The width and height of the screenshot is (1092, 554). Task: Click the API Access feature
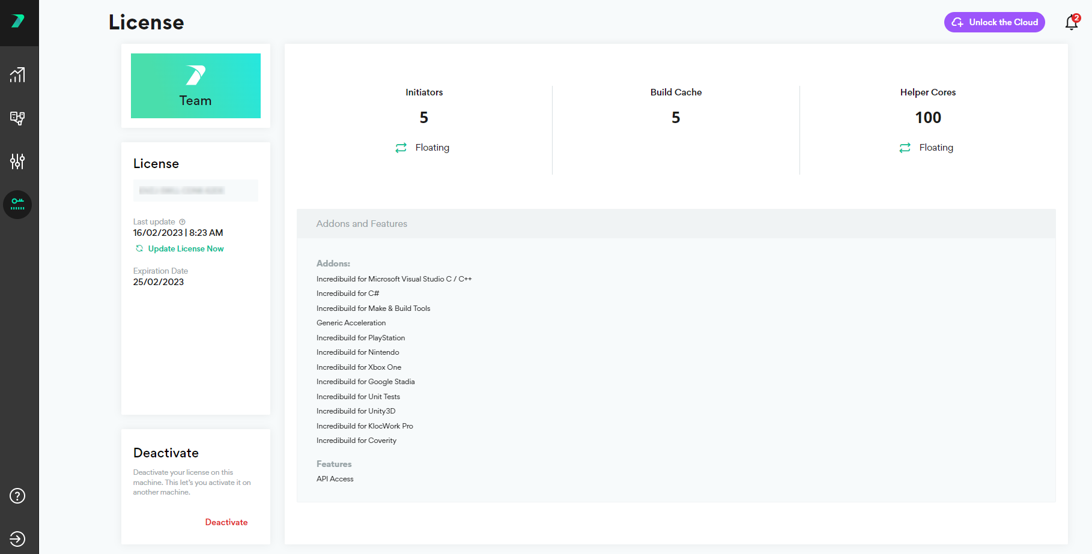tap(335, 479)
